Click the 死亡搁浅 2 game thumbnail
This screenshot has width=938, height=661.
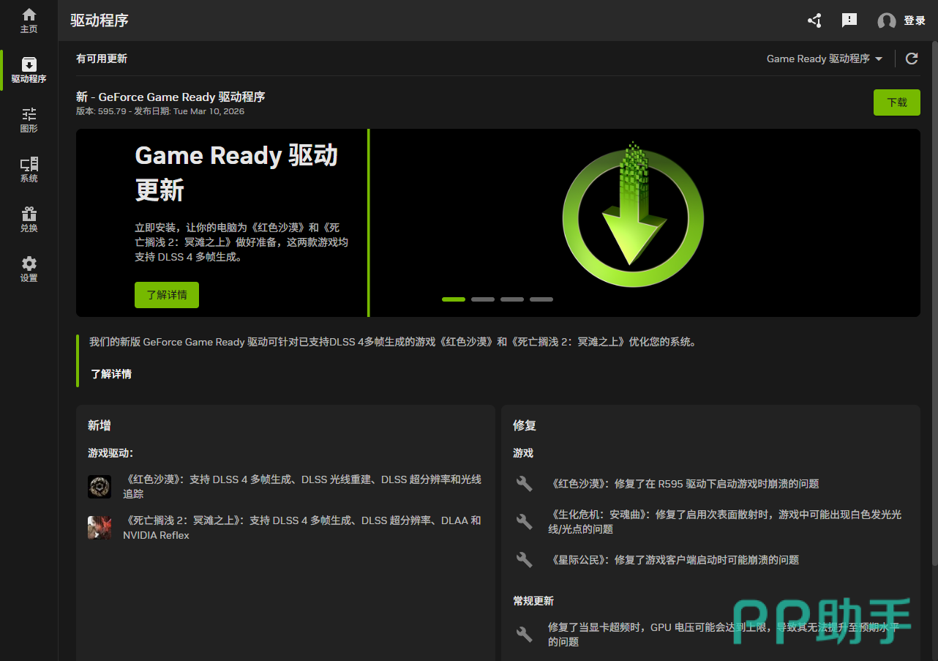(x=100, y=528)
